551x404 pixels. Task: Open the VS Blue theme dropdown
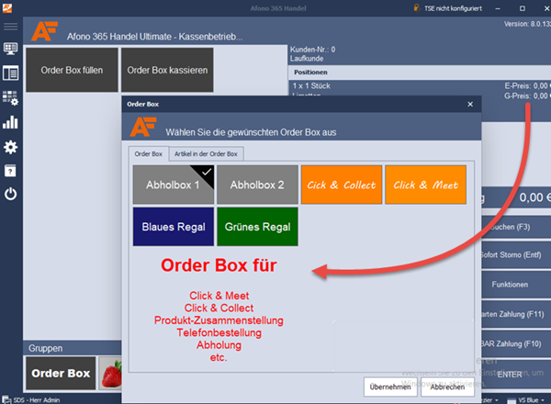526,400
